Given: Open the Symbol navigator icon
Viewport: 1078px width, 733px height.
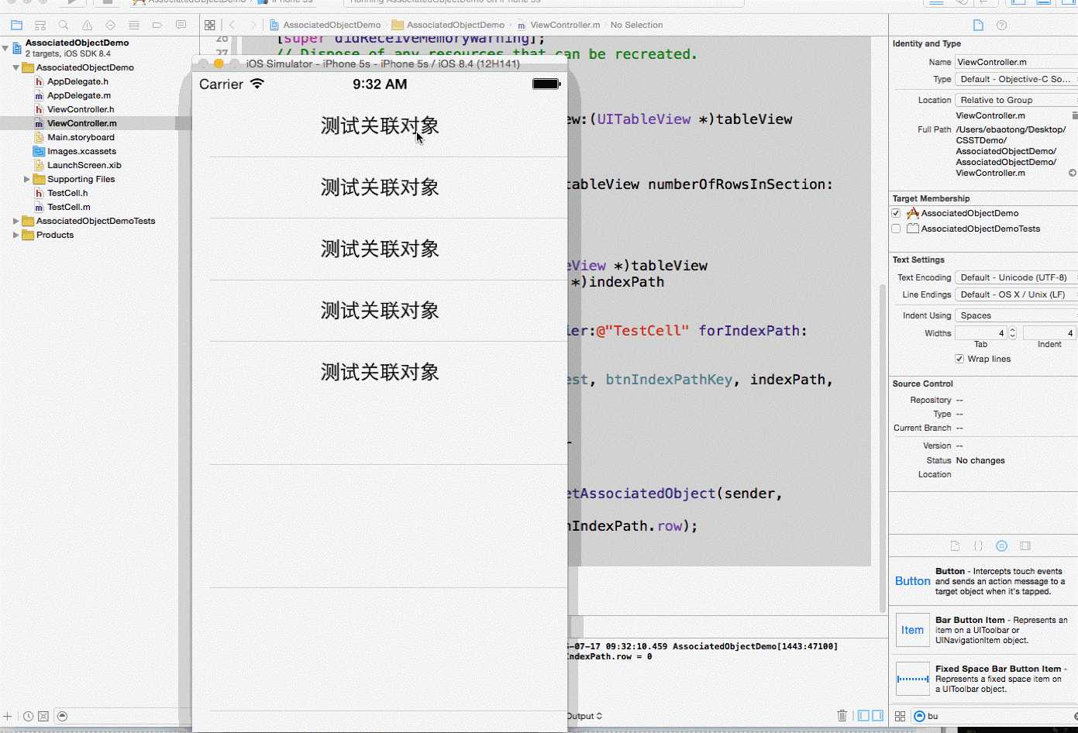Looking at the screenshot, I should 40,25.
